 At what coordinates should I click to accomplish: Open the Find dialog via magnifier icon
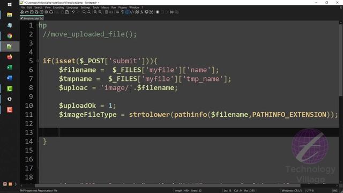point(84,12)
